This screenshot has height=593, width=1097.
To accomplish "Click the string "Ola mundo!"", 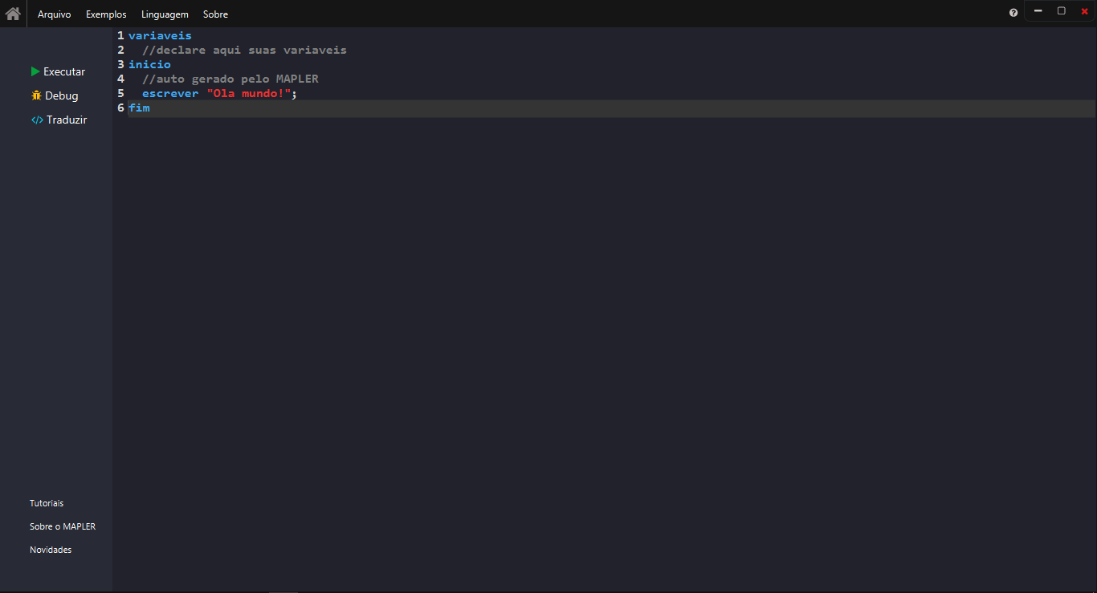I will 248,93.
